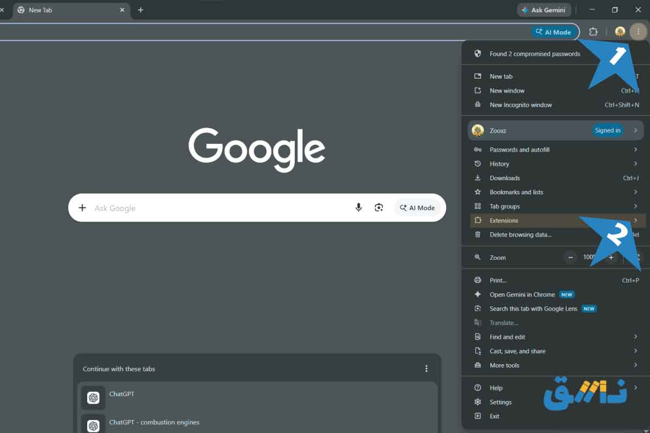650x433 pixels.
Task: Select Delete browsing data...
Action: 555,234
